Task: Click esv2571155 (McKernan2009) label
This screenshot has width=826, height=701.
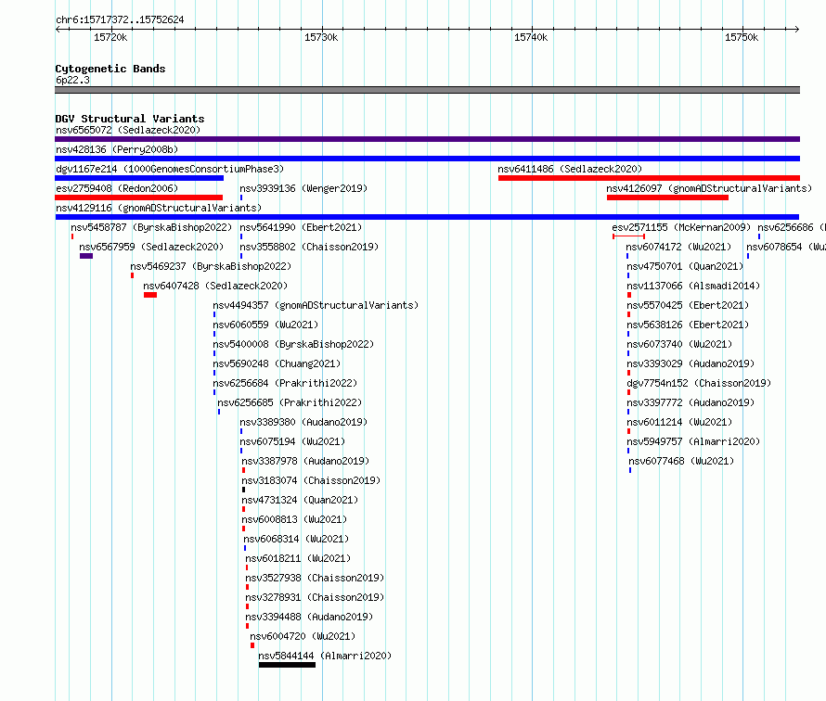Action: tap(681, 227)
